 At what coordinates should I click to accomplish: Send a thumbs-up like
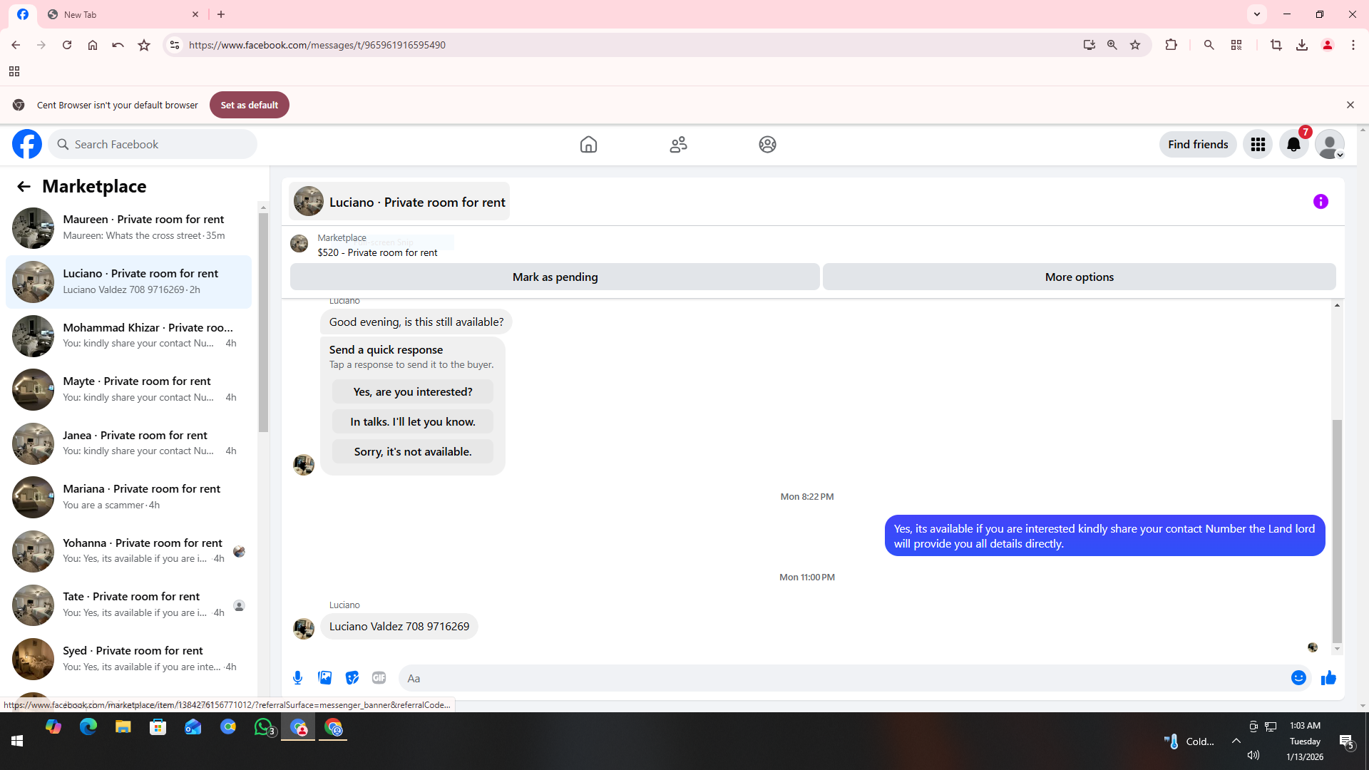coord(1328,678)
